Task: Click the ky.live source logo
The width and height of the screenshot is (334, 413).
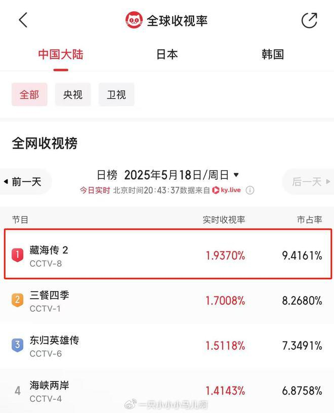Action: (227, 190)
